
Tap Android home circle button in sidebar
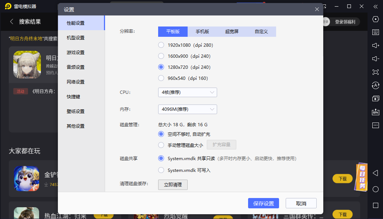pyautogui.click(x=375, y=189)
